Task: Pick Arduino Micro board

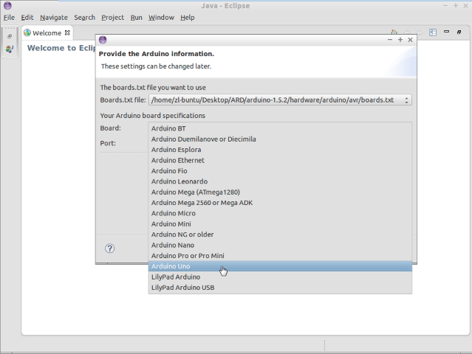Action: [280, 213]
